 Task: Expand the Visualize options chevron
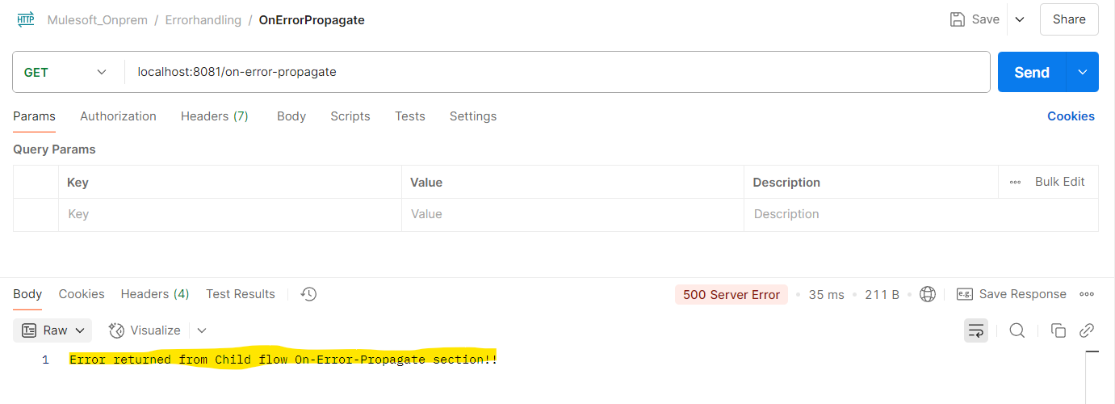pos(202,330)
